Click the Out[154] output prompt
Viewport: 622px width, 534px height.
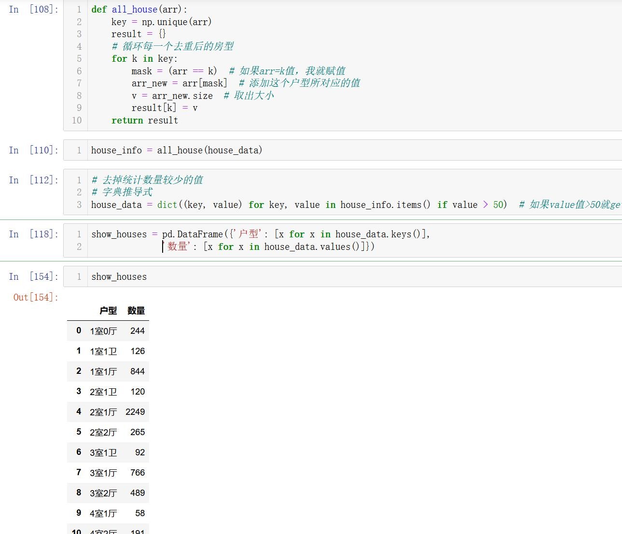click(x=36, y=297)
